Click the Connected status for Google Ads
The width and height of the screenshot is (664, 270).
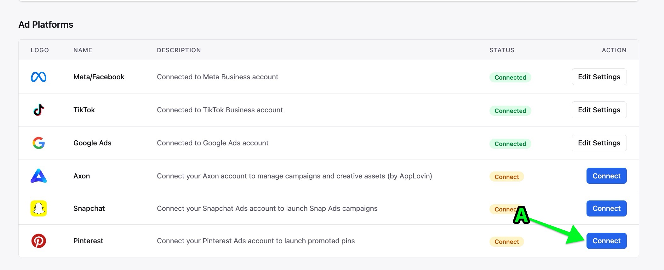pos(510,144)
